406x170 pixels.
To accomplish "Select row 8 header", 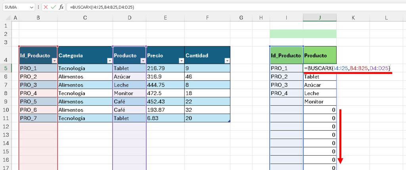I will tap(6, 93).
